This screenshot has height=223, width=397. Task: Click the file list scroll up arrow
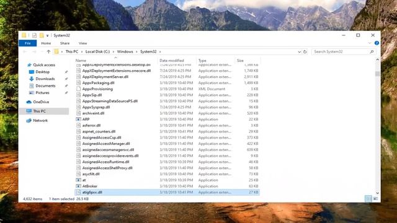pos(377,59)
